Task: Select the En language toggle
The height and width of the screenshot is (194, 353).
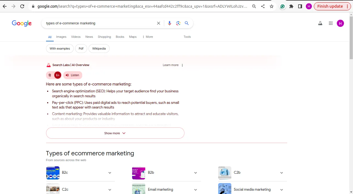Action: point(58,75)
